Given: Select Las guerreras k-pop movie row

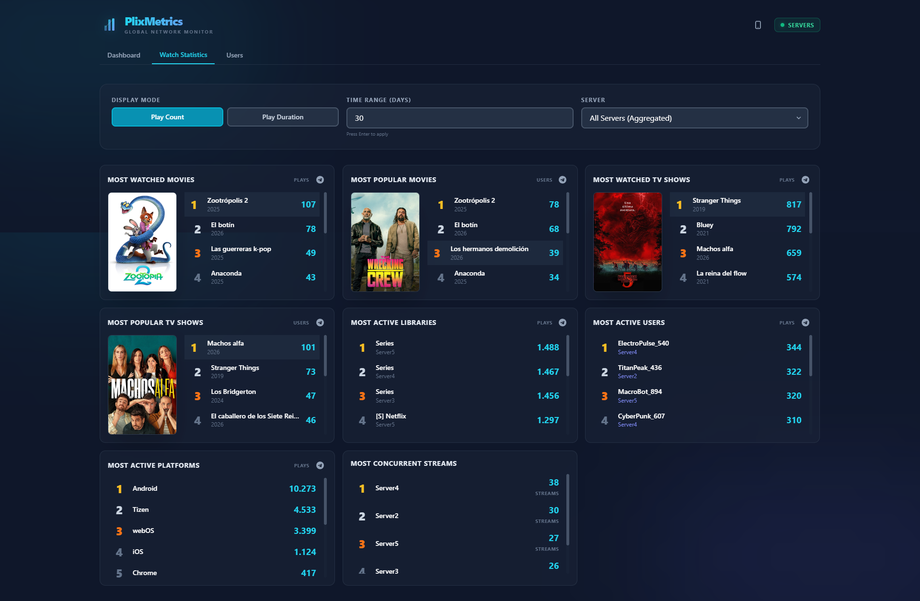Looking at the screenshot, I should point(252,253).
